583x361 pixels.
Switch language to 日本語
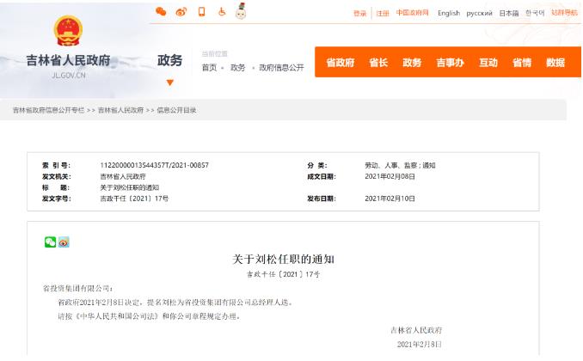(509, 13)
